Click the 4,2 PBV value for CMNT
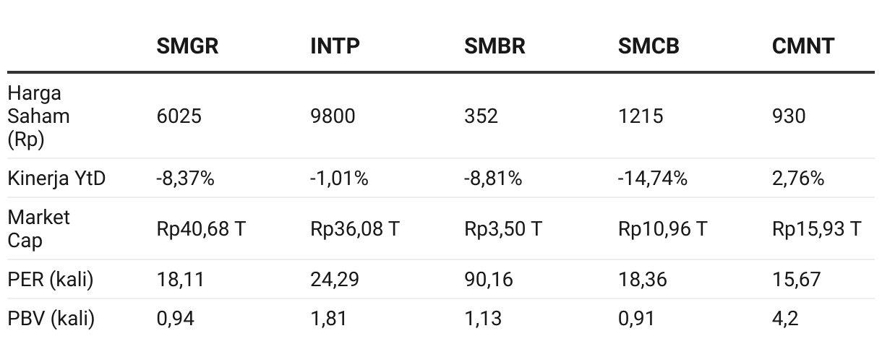The width and height of the screenshot is (882, 344). click(785, 319)
